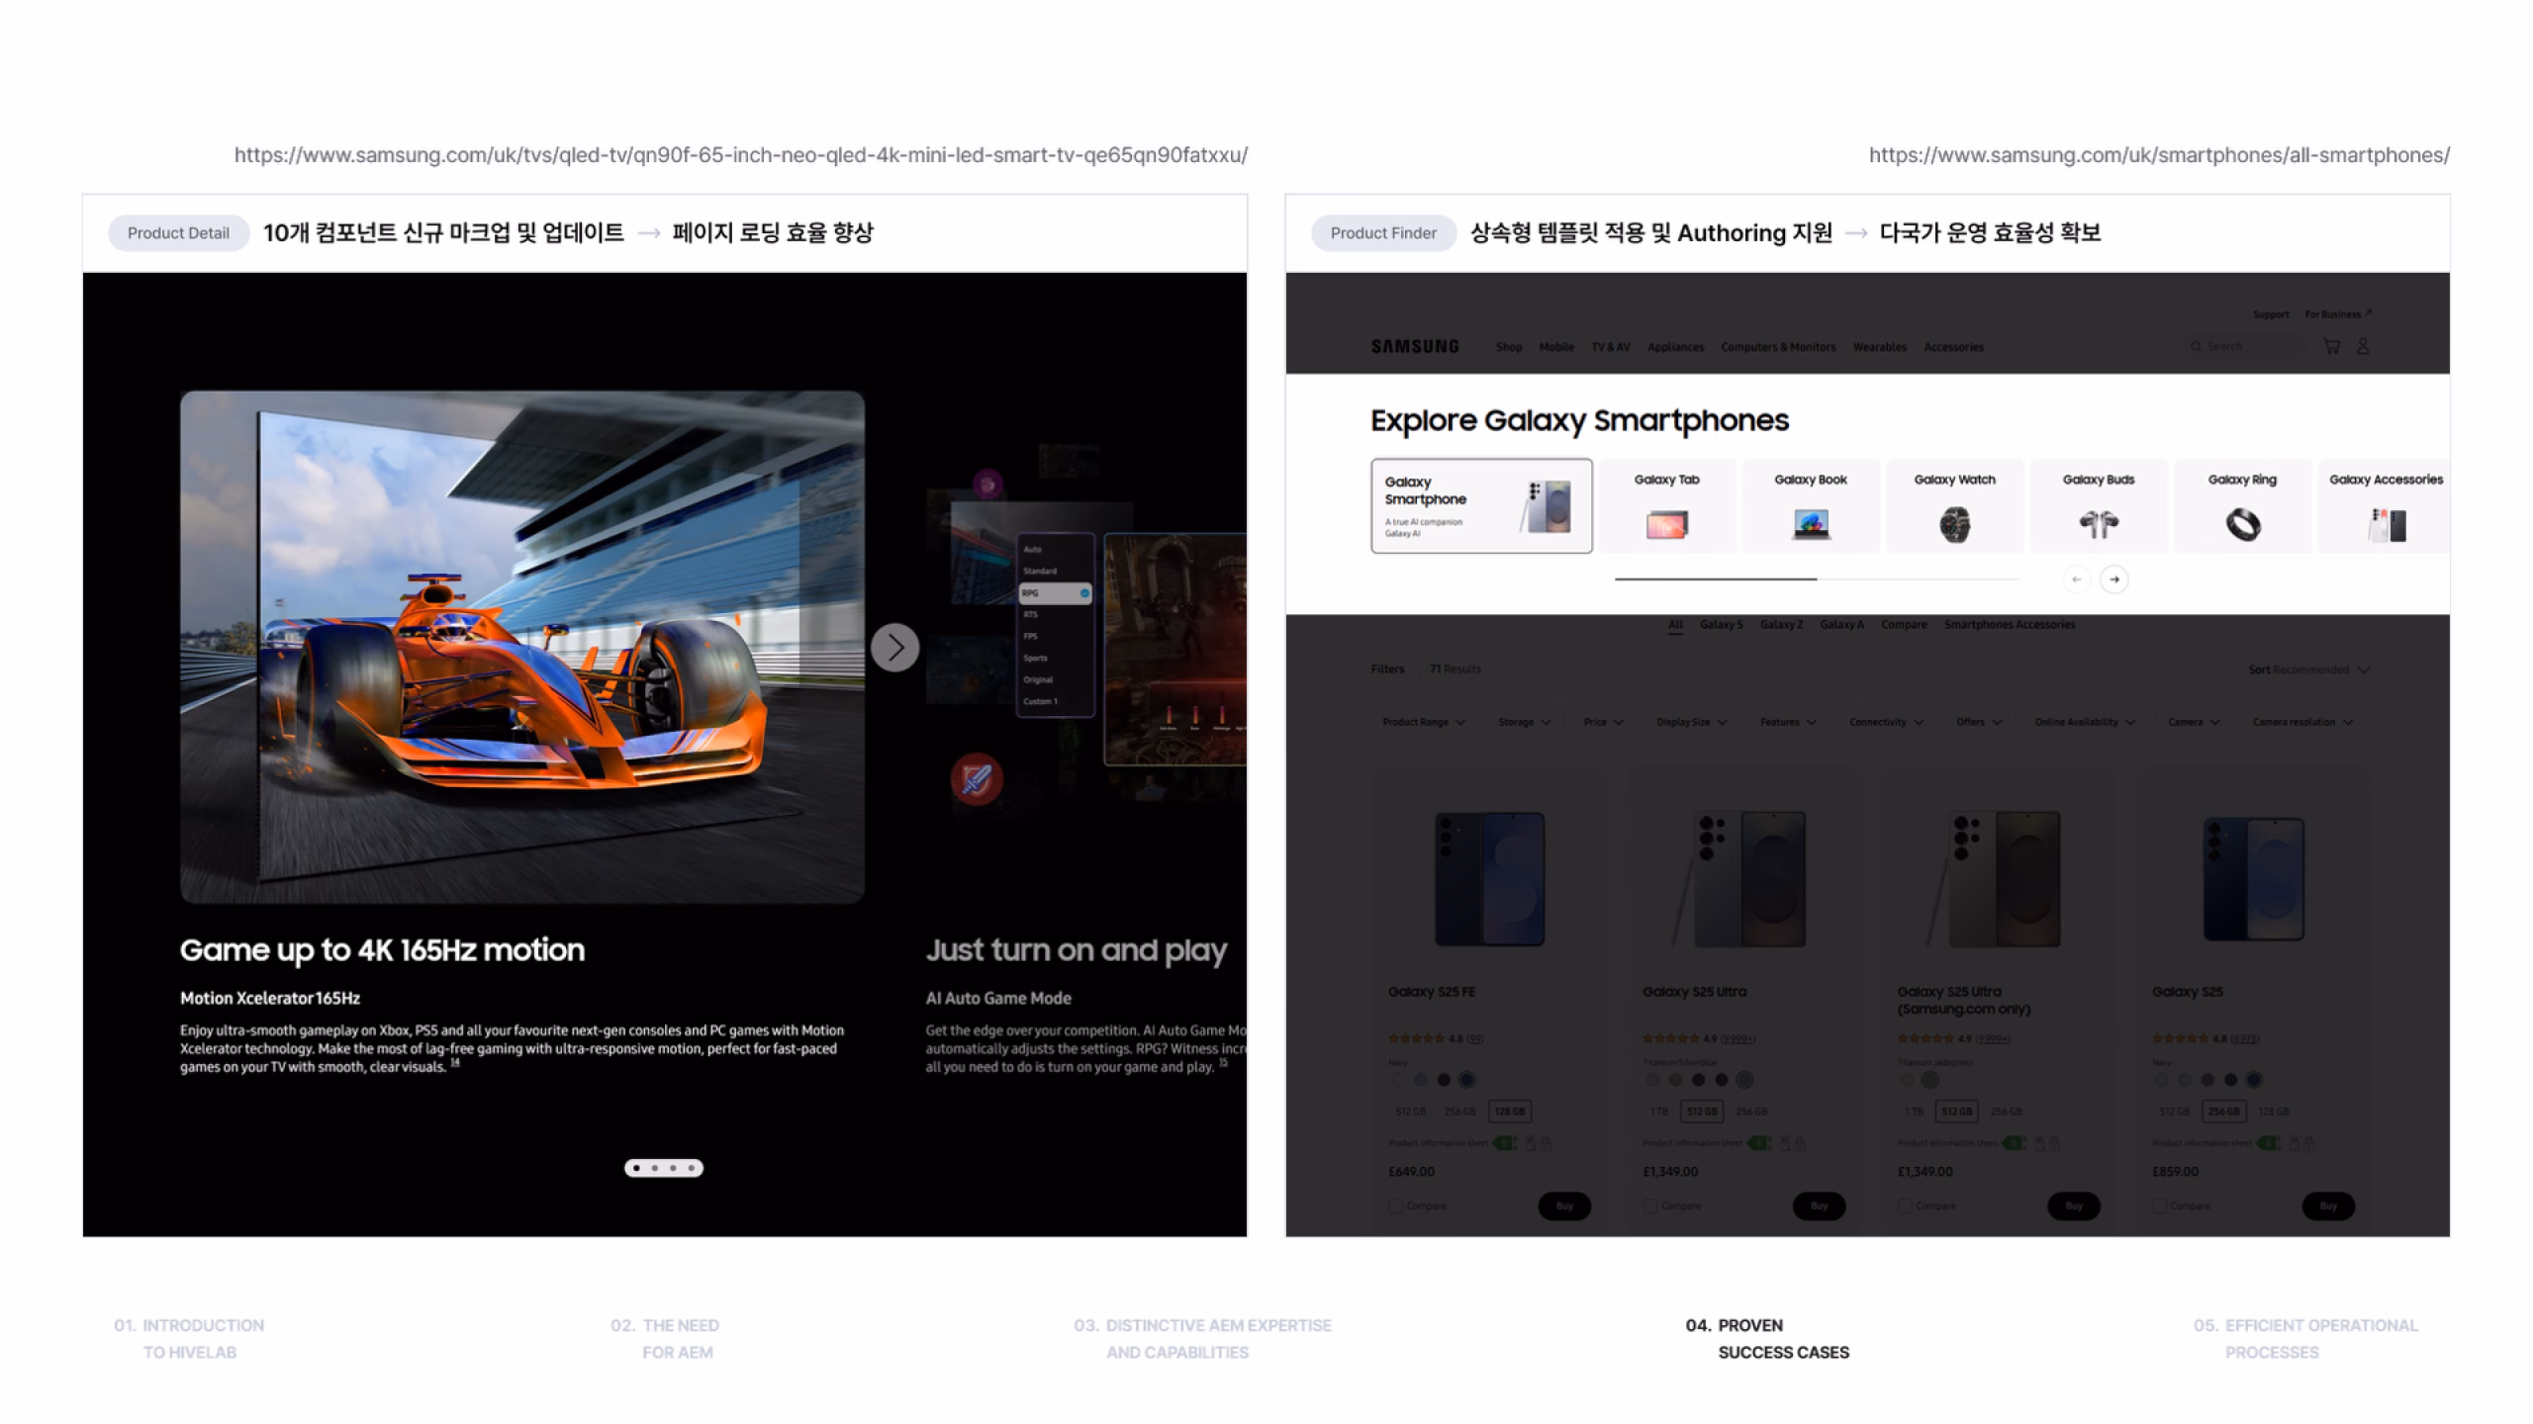2533x1424 pixels.
Task: Click Buy button for Galaxy S25 FE
Action: point(1564,1205)
